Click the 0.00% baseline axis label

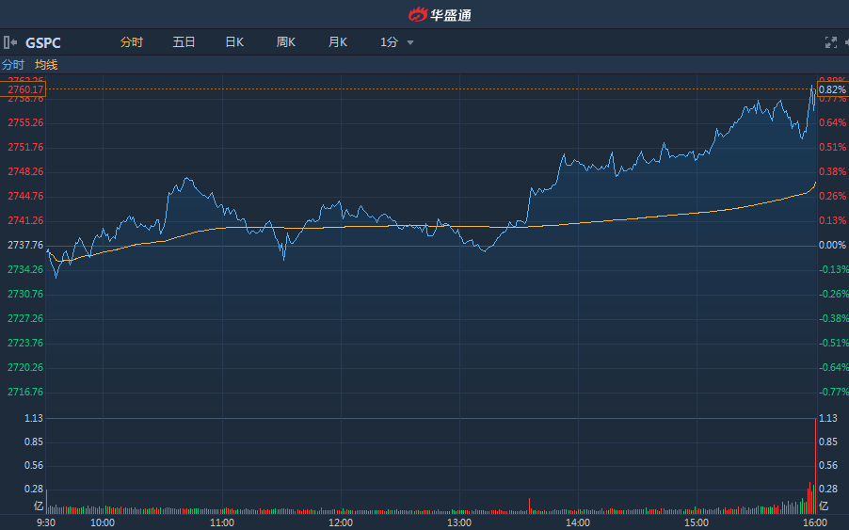point(832,246)
